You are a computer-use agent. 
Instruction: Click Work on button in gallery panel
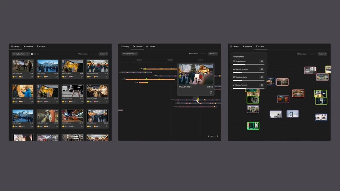[103, 54]
